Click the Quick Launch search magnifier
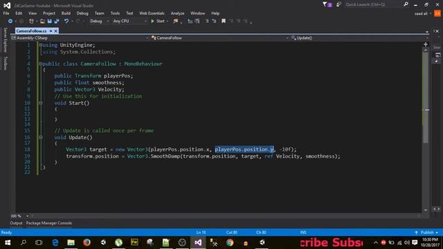The height and width of the screenshot is (249, 443). pos(406,4)
